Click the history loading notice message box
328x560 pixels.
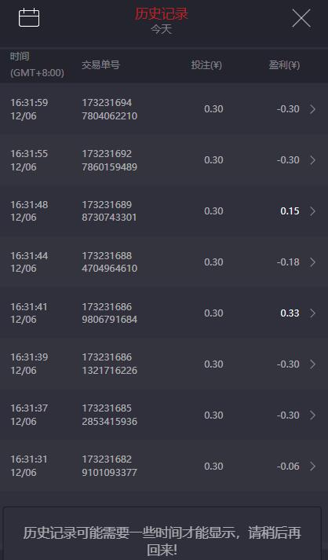coord(162,533)
